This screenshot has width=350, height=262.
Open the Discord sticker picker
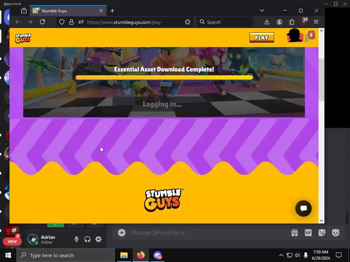[x=322, y=233]
